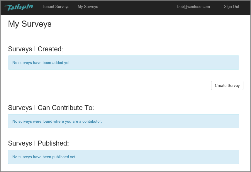251x172 pixels.
Task: Select the Surveys I Published heading
Action: coord(38,143)
